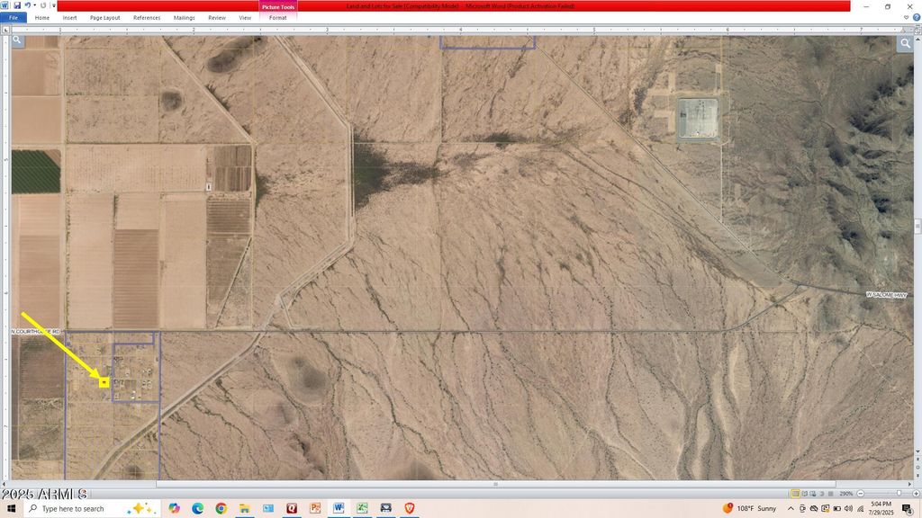
Task: Select the Save icon on Quick Access Toolbar
Action: coord(17,5)
